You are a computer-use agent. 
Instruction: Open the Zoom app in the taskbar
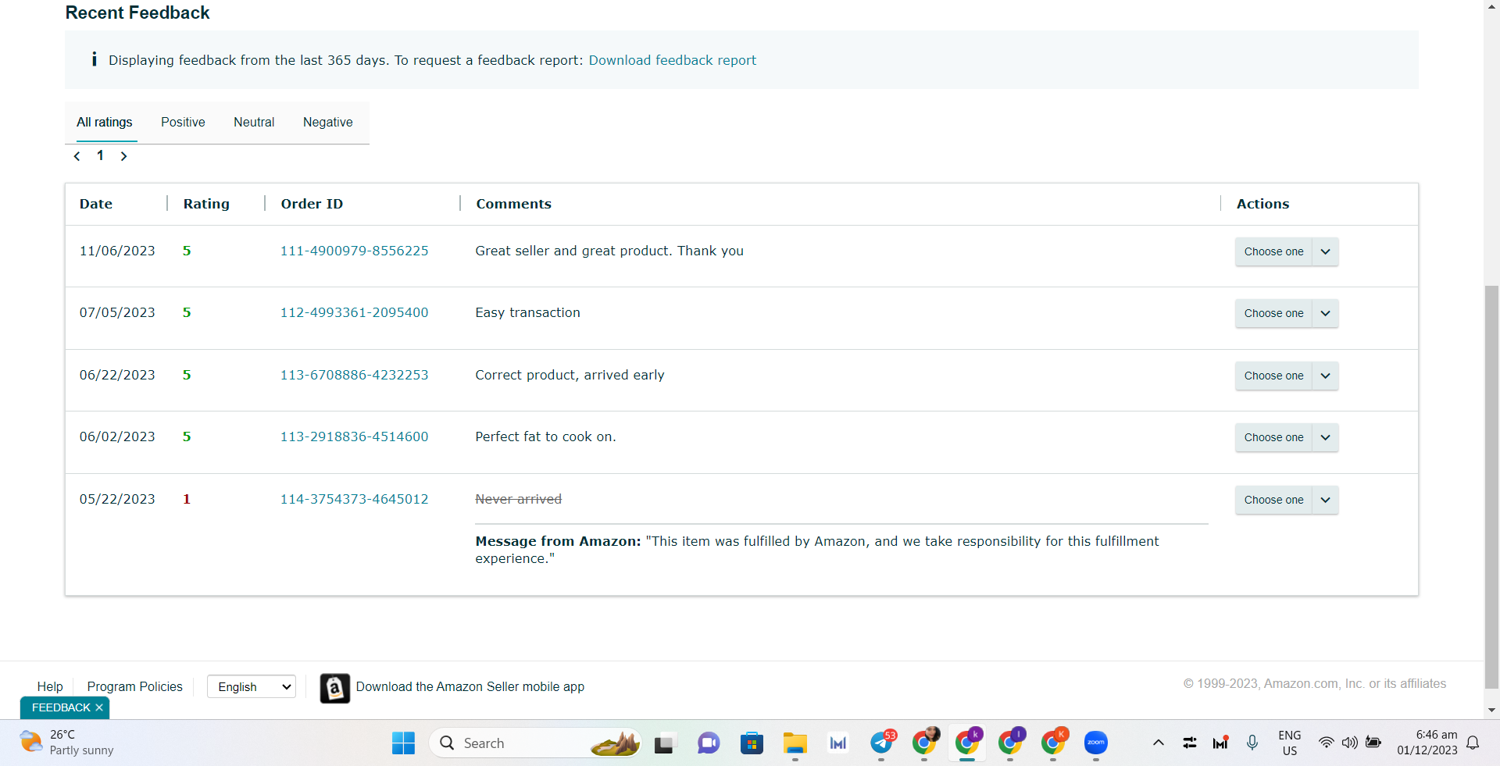pos(1096,743)
